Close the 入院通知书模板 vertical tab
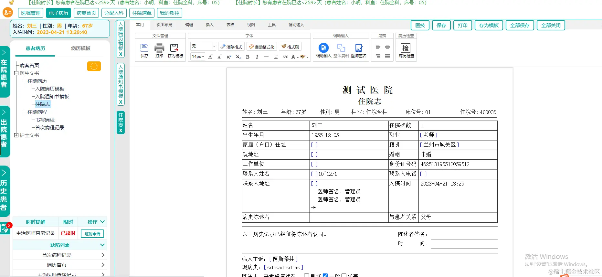Screen dimensions: 602x277 click(x=121, y=102)
